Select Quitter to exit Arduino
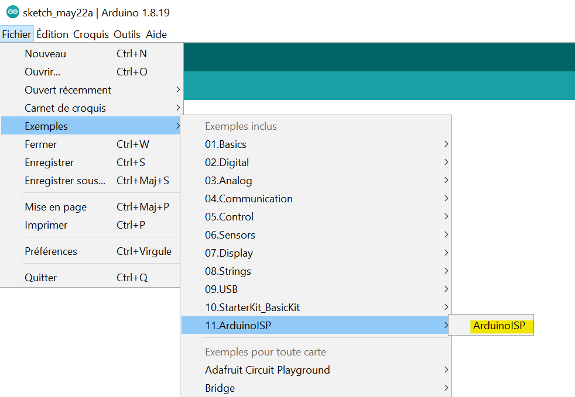 [91, 278]
